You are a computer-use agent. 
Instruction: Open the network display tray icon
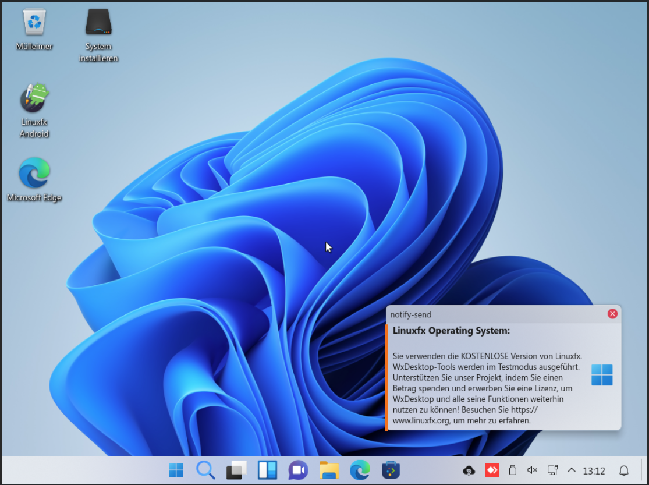[552, 470]
